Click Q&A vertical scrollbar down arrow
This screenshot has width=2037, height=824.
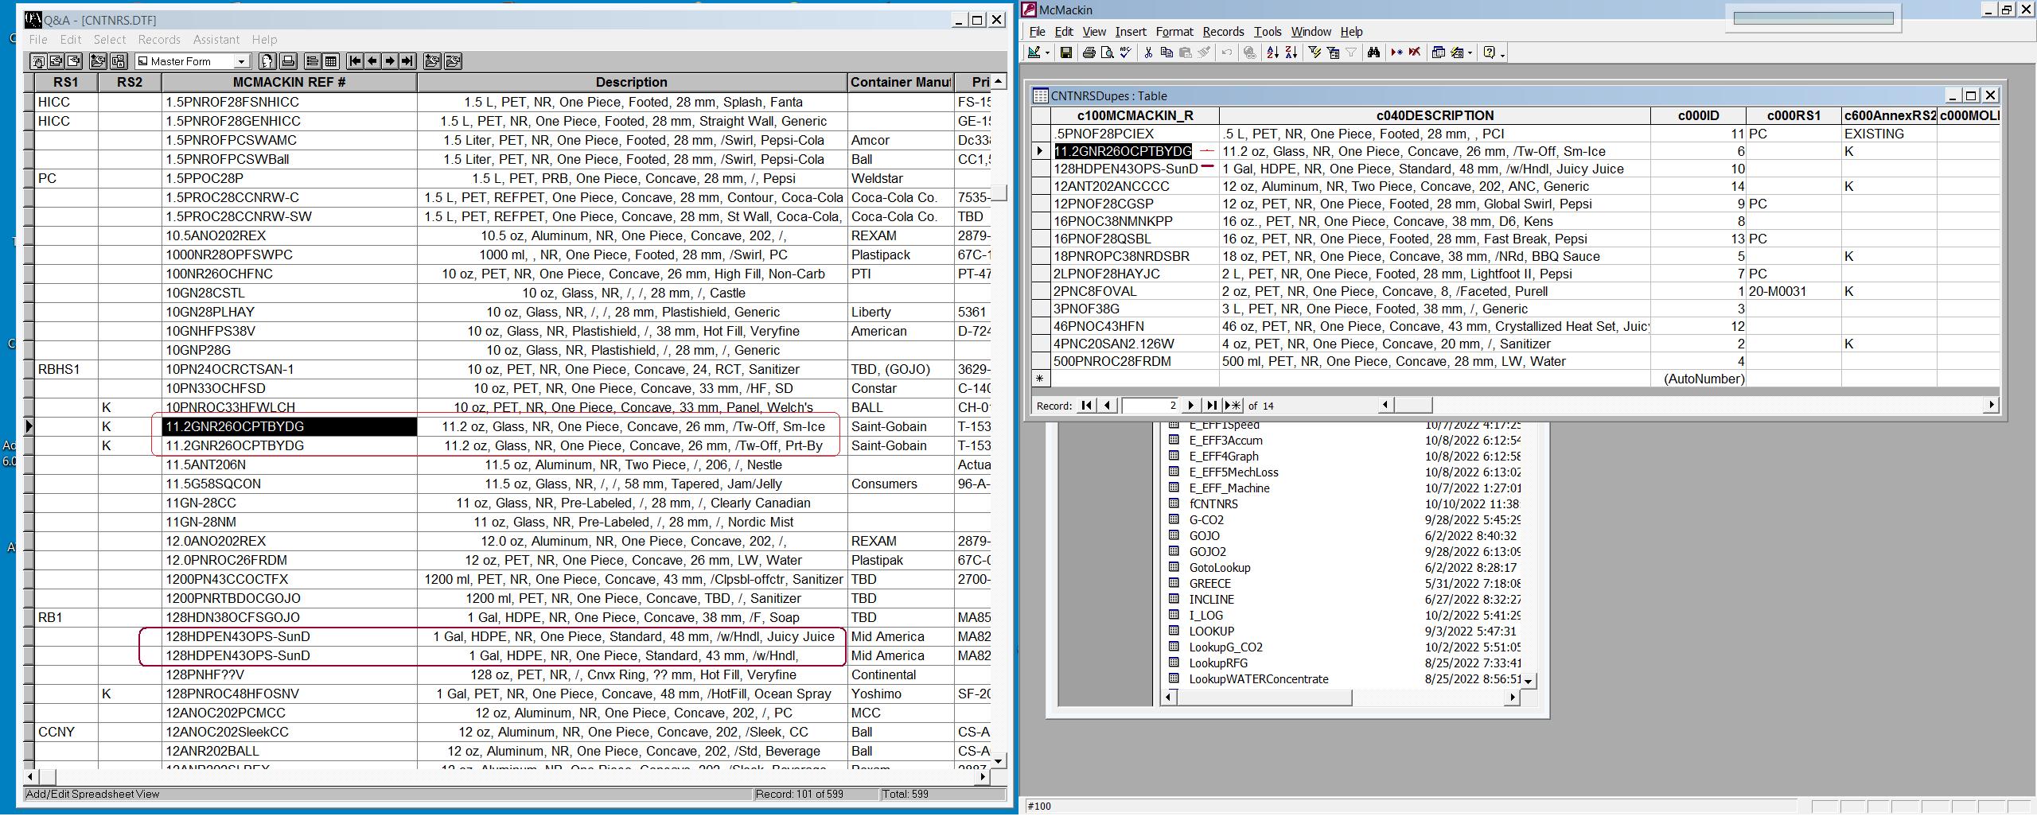[x=999, y=761]
